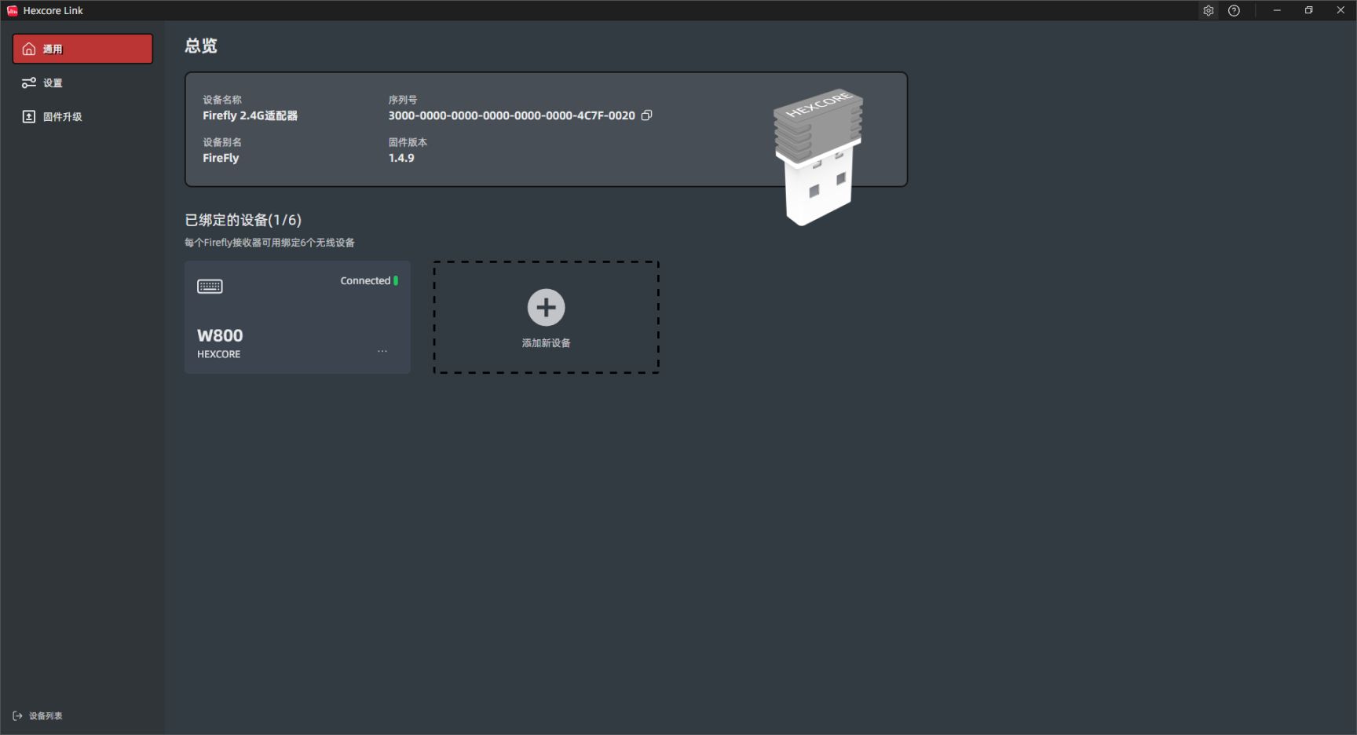Viewport: 1357px width, 735px height.
Task: Click the device alias value FireFly
Action: tap(221, 158)
